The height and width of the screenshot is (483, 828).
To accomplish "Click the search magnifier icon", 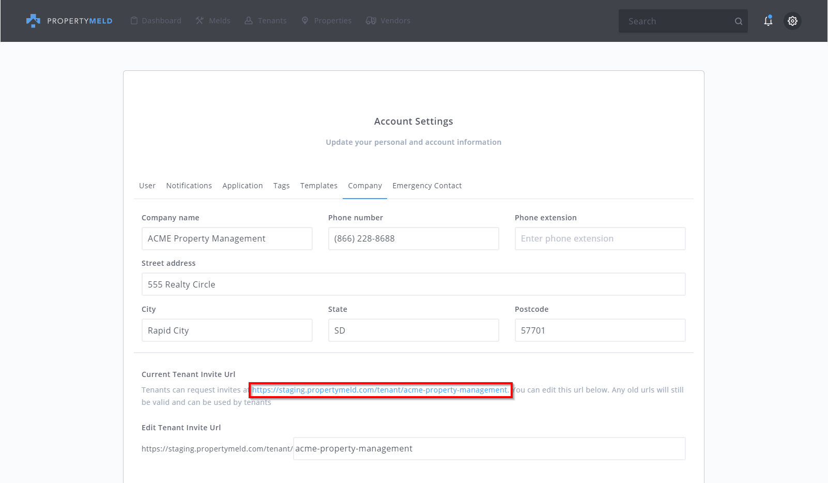I will (x=739, y=21).
